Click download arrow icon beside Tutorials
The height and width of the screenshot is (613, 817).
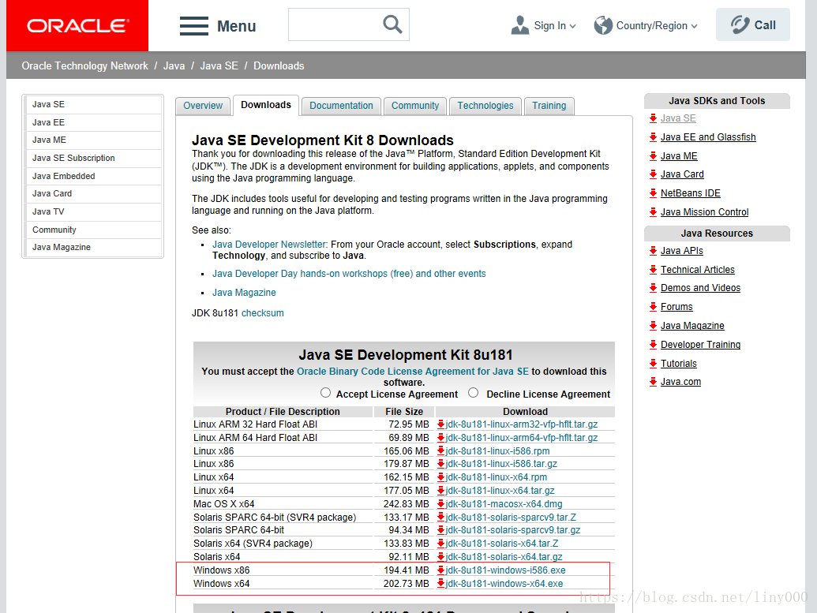click(x=653, y=363)
